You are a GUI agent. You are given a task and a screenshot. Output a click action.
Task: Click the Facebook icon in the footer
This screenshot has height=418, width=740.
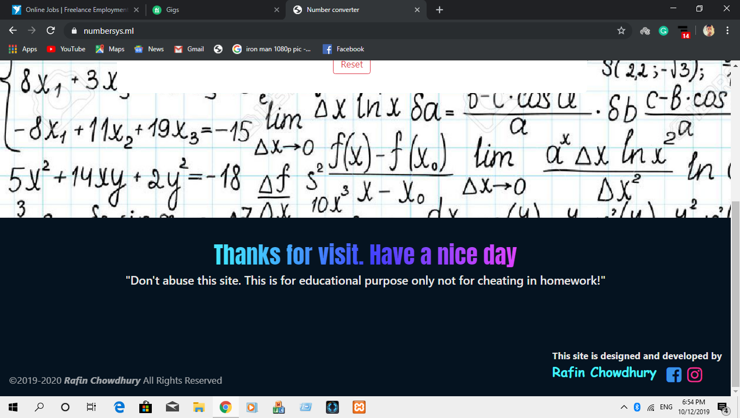tap(674, 375)
